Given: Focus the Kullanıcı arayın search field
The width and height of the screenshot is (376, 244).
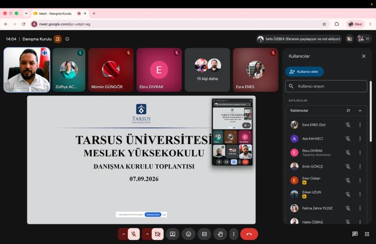Looking at the screenshot, I should 326,86.
